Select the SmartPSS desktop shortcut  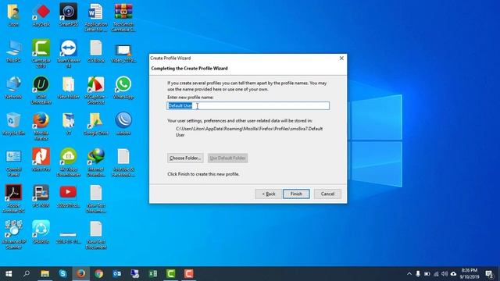[x=68, y=15]
